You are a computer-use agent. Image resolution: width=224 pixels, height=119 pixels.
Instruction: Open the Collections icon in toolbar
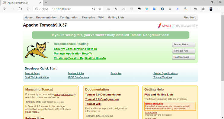click(203, 9)
